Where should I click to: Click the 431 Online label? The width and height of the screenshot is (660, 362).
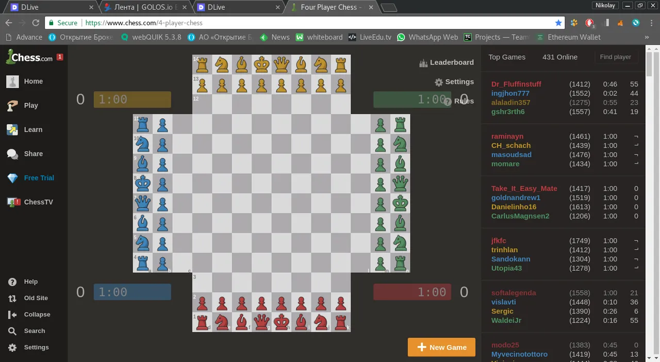pyautogui.click(x=560, y=57)
